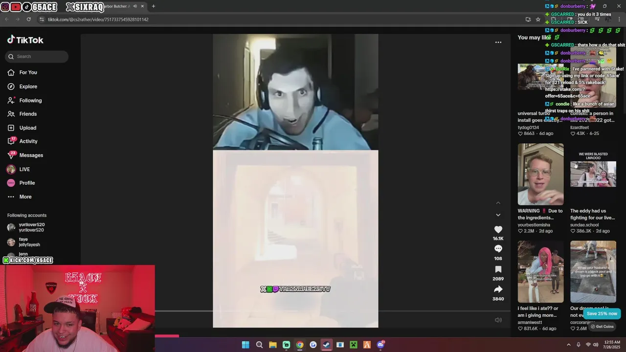626x352 pixels.
Task: Bookmark the video with the favorites icon
Action: (498, 269)
